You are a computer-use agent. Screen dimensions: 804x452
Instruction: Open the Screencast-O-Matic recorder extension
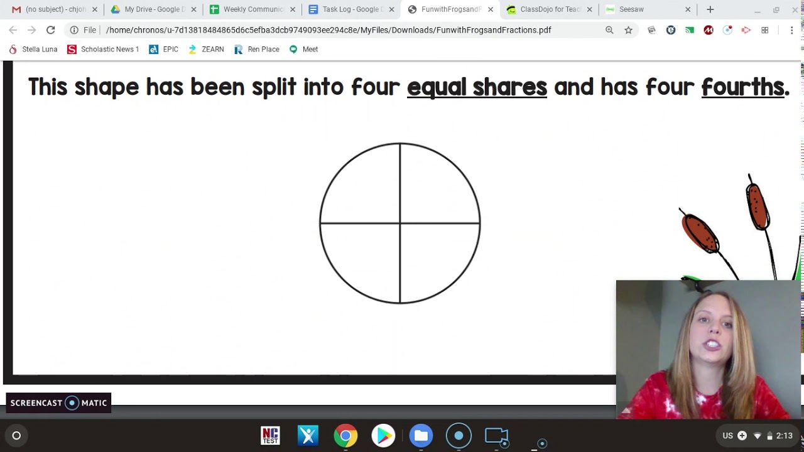point(727,30)
